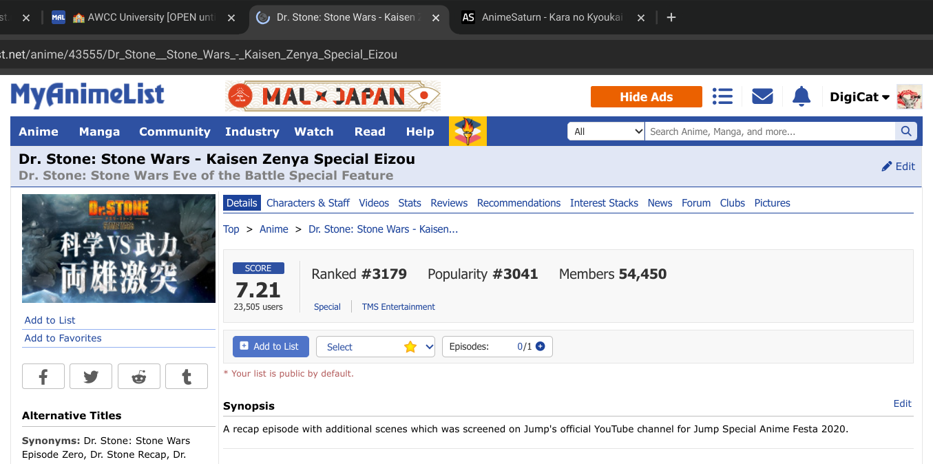
Task: Share on Tumblr
Action: coord(187,377)
